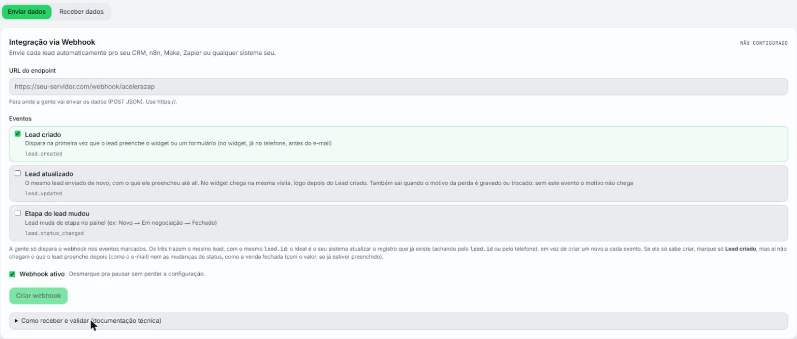
Task: Click the Eventos section label
Action: 20,118
